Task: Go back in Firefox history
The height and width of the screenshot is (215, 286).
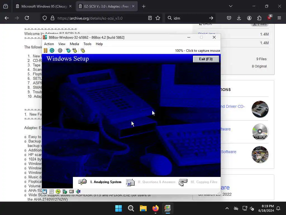Action: [7, 18]
